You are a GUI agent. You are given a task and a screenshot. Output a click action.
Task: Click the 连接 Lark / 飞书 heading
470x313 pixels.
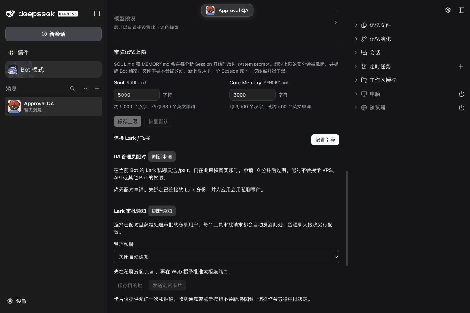[x=132, y=138]
